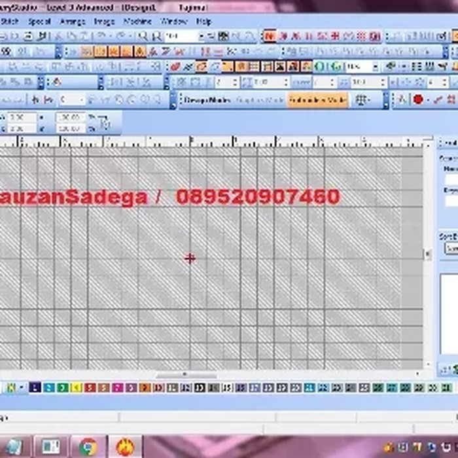Select color swatch 1 dark blue
This screenshot has width=458, height=458.
pos(35,388)
